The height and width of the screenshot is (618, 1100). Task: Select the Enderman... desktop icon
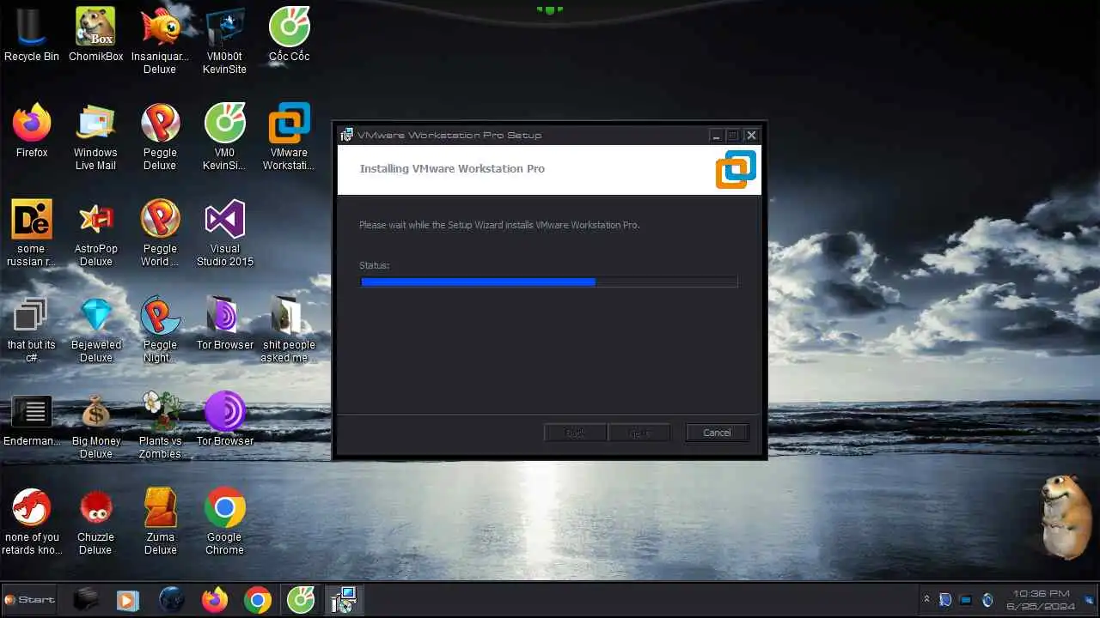coord(32,420)
